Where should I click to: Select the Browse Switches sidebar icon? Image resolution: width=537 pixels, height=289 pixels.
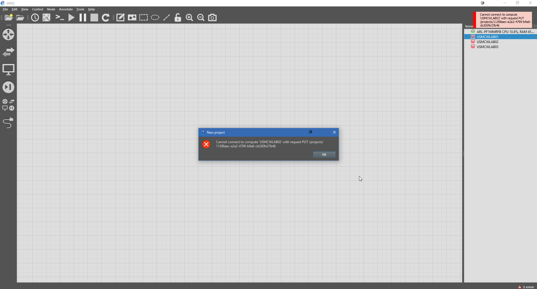(8, 52)
